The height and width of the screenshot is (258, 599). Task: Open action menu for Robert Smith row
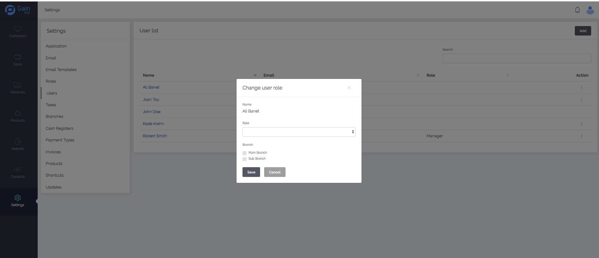(581, 136)
